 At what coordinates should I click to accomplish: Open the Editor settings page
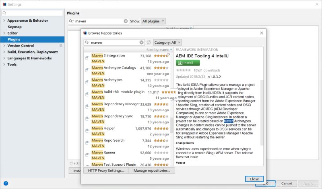coord(12,33)
